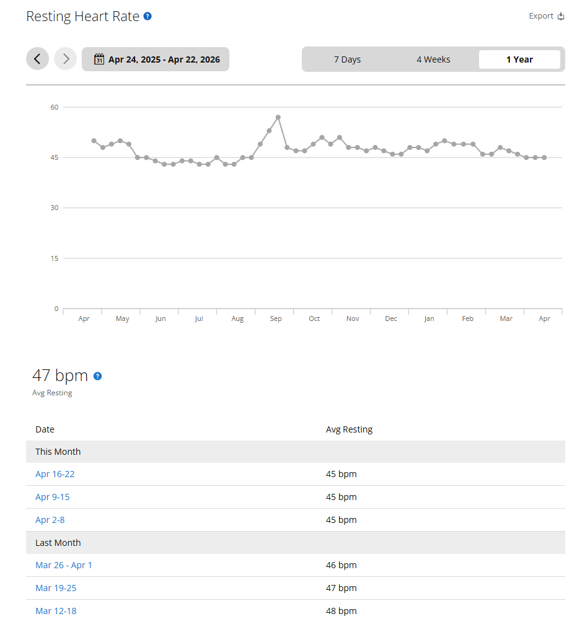Viewport: 577px width, 619px height.
Task: Click the 'Last Month' group row
Action: (x=296, y=543)
